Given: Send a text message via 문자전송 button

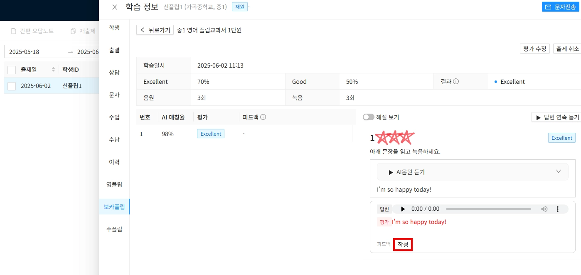Looking at the screenshot, I should click(560, 7).
